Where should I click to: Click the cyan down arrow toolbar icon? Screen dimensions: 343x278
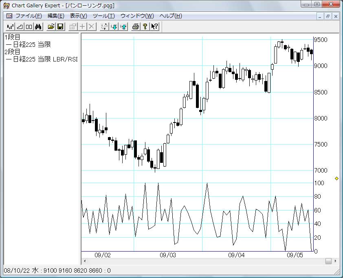(114, 27)
